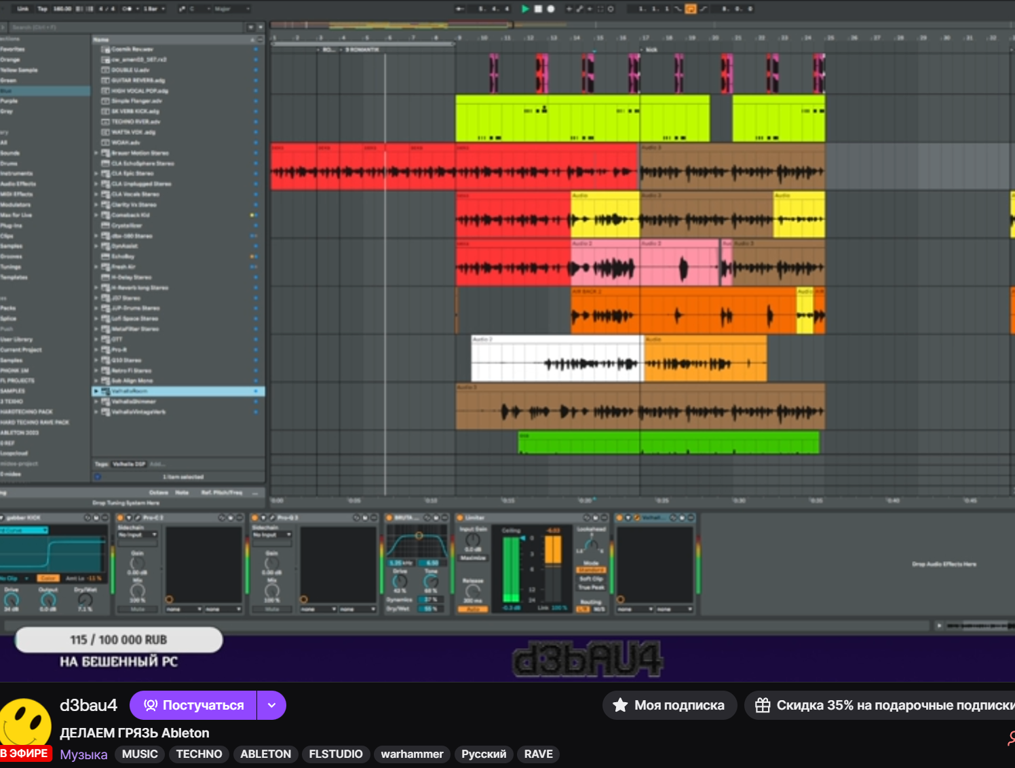This screenshot has height=768, width=1015.
Task: Click the WOAH.adv preset icon
Action: click(x=106, y=142)
